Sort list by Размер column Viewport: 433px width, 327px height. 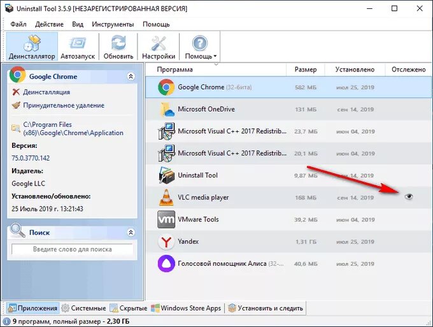click(306, 69)
